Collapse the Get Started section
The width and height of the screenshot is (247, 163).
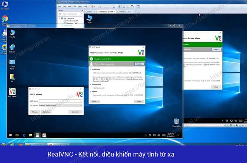point(91,69)
